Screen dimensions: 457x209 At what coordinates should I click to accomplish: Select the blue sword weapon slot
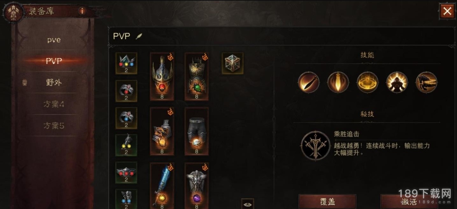coord(162,186)
